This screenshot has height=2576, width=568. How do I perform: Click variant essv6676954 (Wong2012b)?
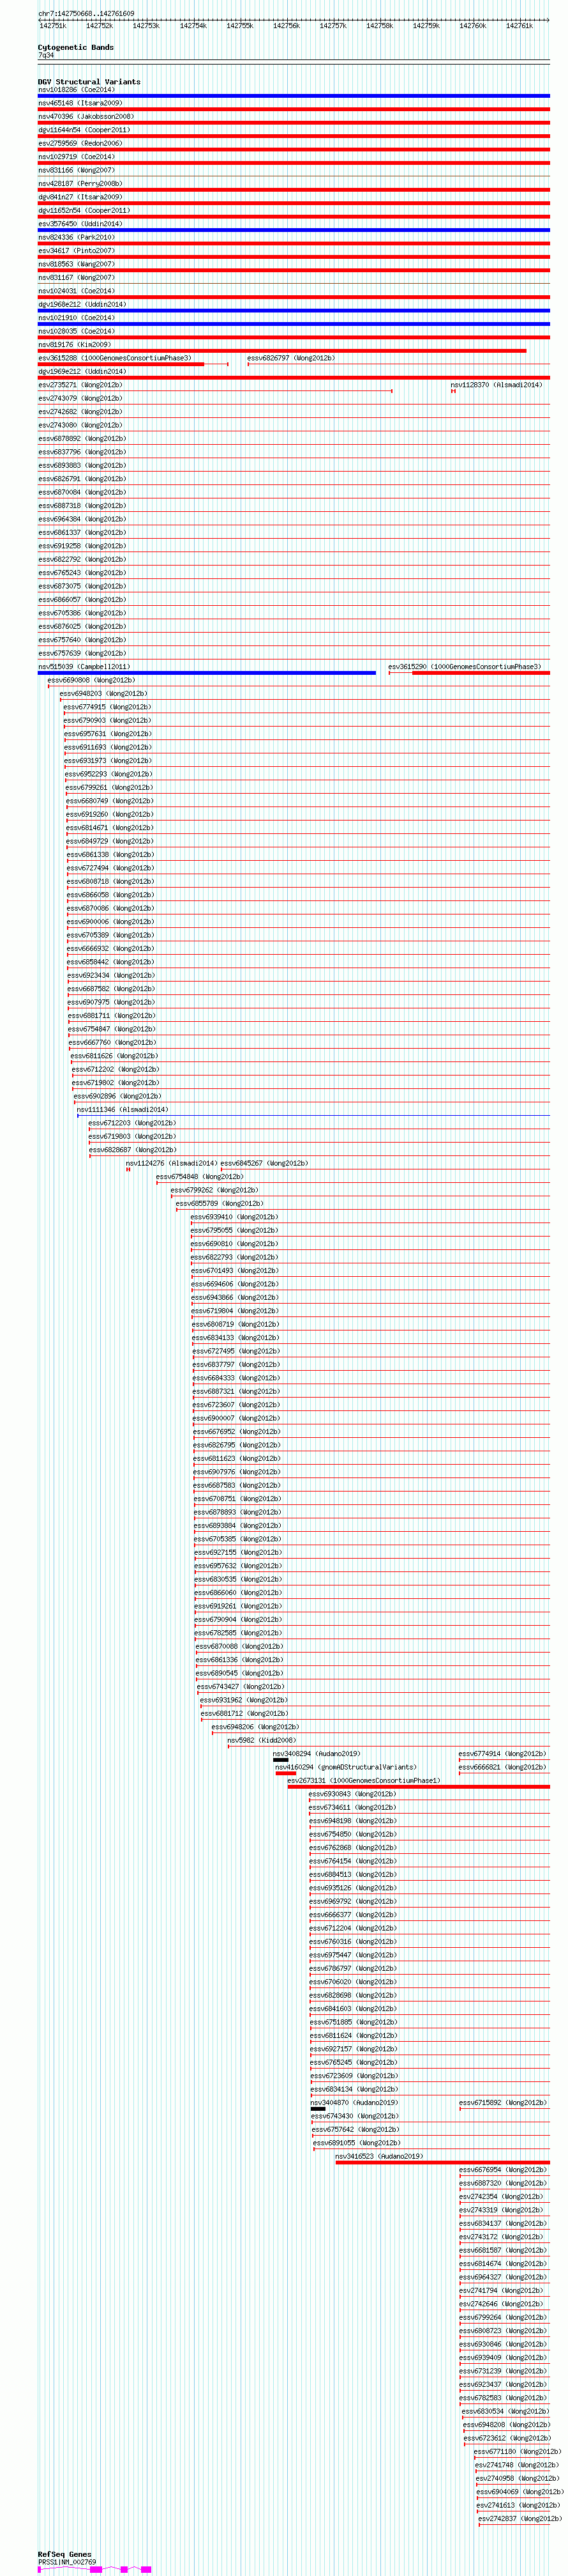pyautogui.click(x=502, y=2170)
